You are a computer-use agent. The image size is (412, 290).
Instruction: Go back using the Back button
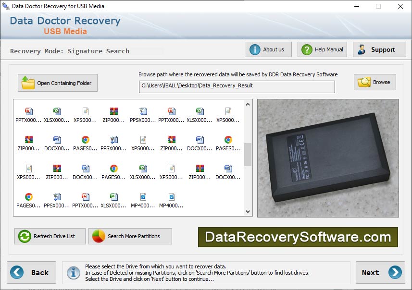pos(31,273)
